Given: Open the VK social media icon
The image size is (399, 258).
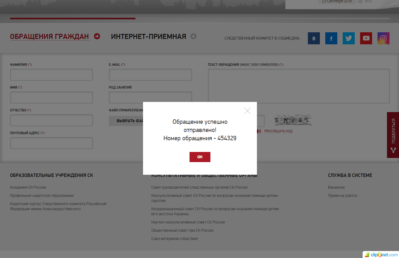Looking at the screenshot, I should [314, 38].
